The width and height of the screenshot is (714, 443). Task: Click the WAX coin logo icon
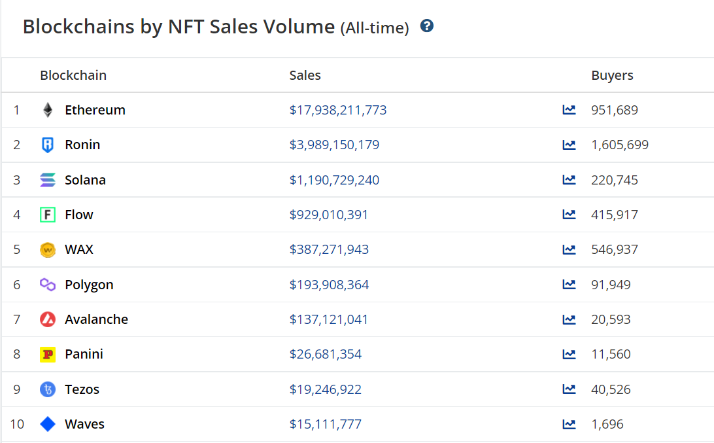pos(48,249)
